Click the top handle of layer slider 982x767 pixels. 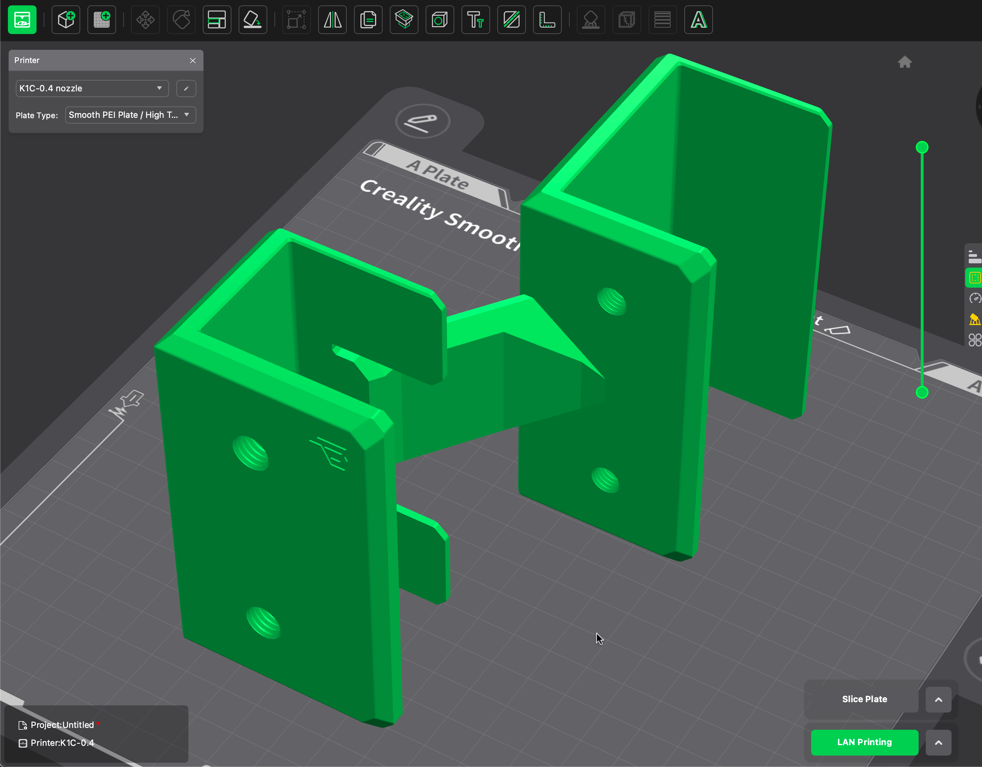[x=922, y=148]
